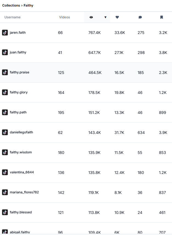The image size is (172, 235).
Task: Click TikTok icon beside daniellegofaith
Action: (x=5, y=132)
